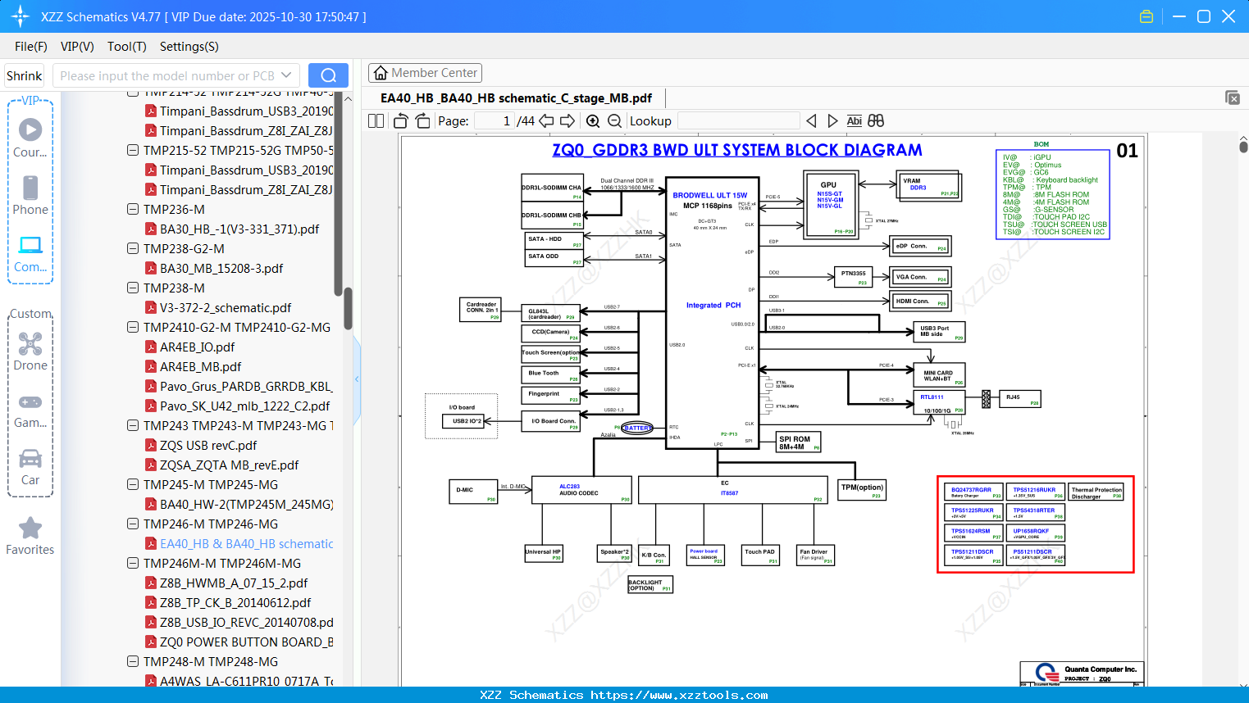The height and width of the screenshot is (703, 1249).
Task: Collapse the TMP246-M TMP246-MG folder
Action: (133, 524)
